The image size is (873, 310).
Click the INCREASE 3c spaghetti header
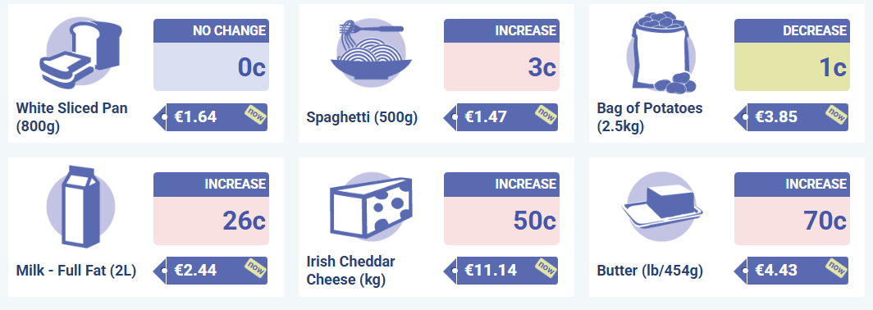[501, 30]
